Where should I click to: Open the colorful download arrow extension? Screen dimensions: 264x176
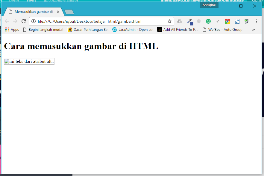[x=227, y=21]
